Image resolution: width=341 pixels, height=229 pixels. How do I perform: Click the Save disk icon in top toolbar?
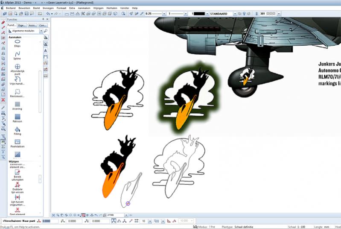click(x=26, y=14)
